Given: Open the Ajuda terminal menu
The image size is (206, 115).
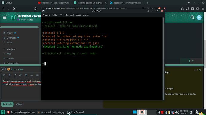Looking at the screenshot, I should (x=86, y=15).
